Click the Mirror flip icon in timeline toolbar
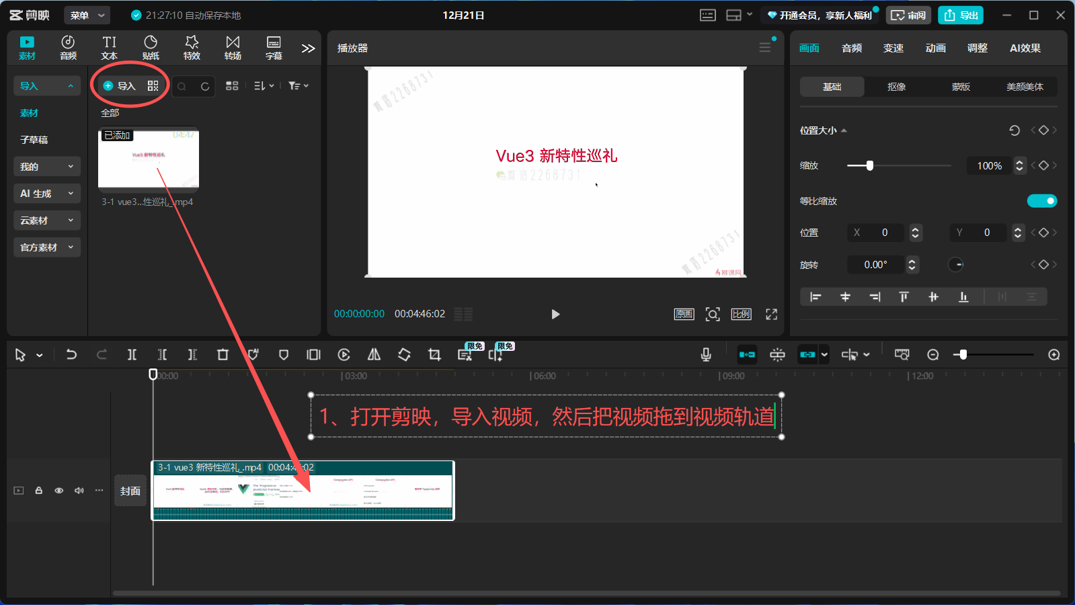 (374, 354)
